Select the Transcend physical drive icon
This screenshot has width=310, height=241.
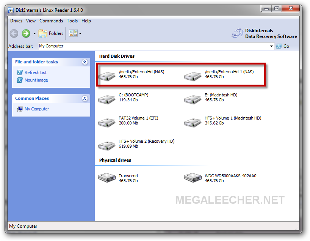pos(107,178)
